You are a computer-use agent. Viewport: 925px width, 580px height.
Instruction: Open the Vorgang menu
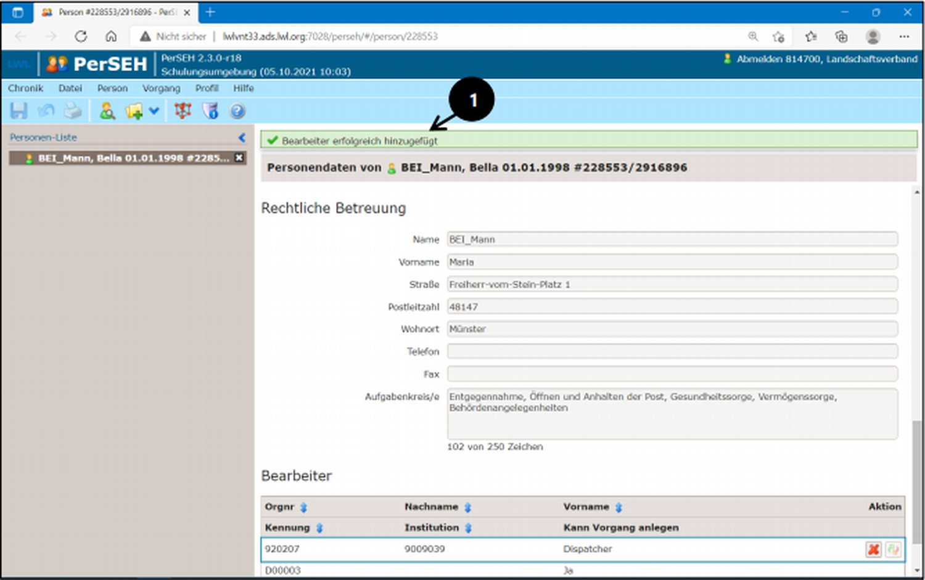pyautogui.click(x=161, y=88)
